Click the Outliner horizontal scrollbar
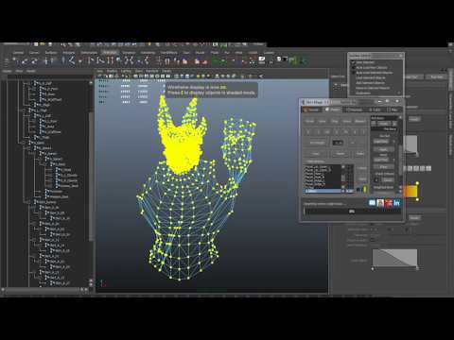This screenshot has width=454, height=340. tap(43, 289)
